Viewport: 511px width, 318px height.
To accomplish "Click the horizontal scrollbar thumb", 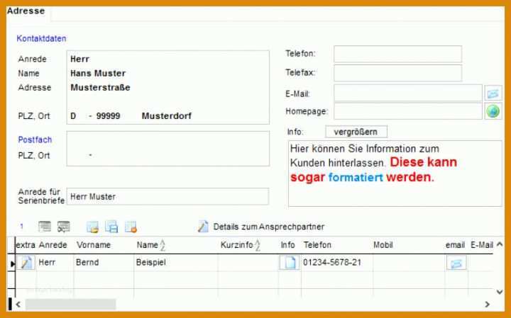I will pos(70,305).
